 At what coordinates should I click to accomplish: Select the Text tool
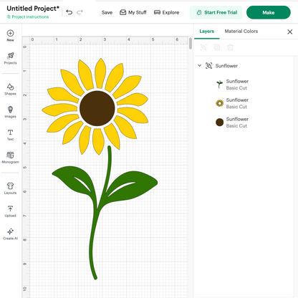click(10, 135)
